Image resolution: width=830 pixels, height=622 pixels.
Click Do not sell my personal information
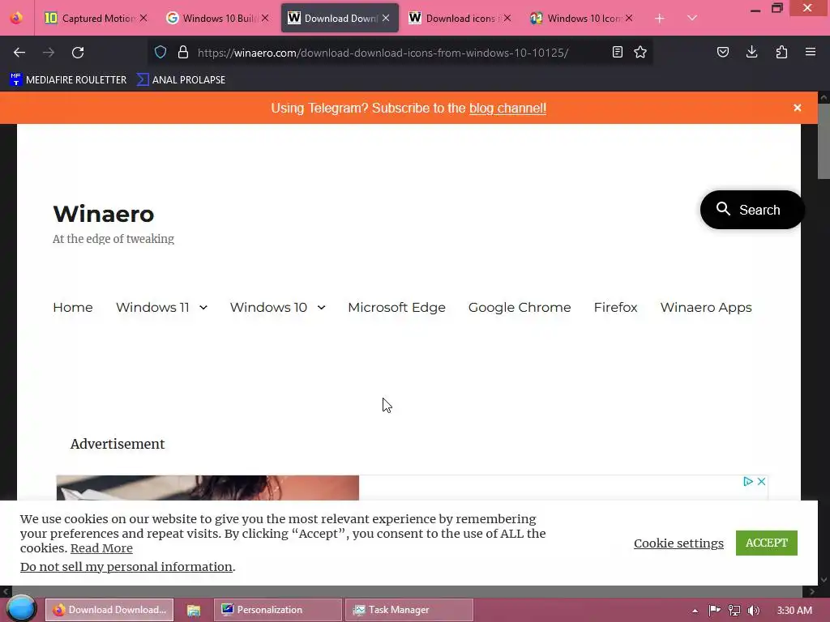click(x=126, y=567)
